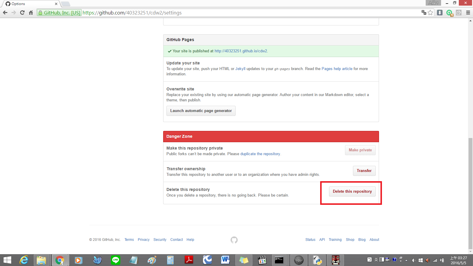
Task: Open the download-arrow extension icon
Action: [440, 12]
